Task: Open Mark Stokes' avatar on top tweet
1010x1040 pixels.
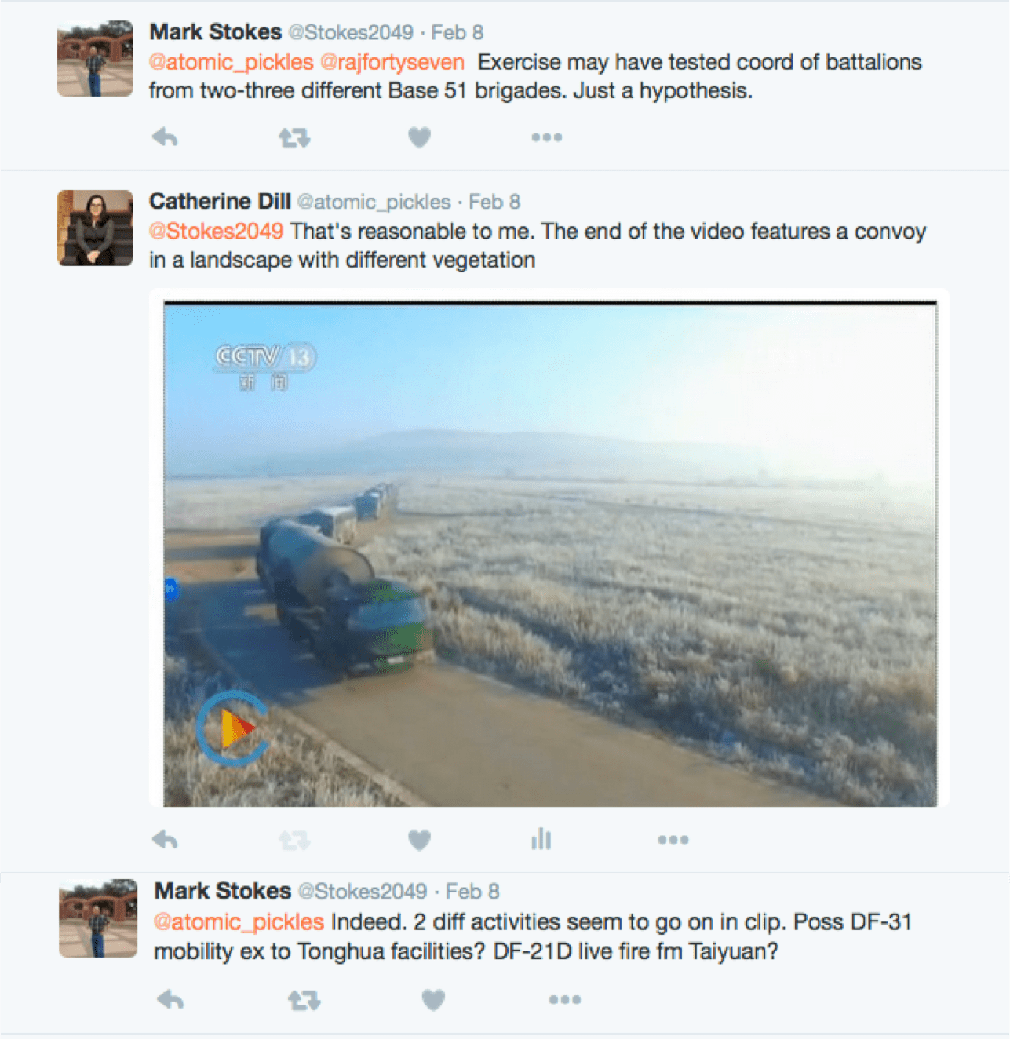Action: tap(95, 59)
